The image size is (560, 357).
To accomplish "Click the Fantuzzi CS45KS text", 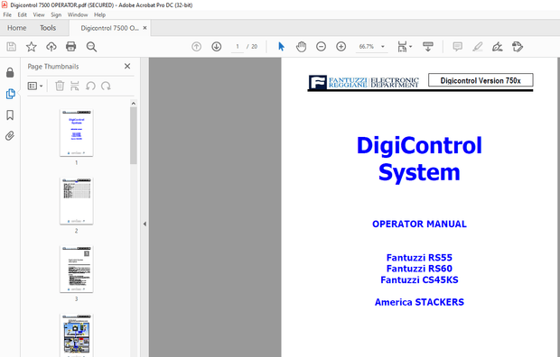I will [419, 279].
